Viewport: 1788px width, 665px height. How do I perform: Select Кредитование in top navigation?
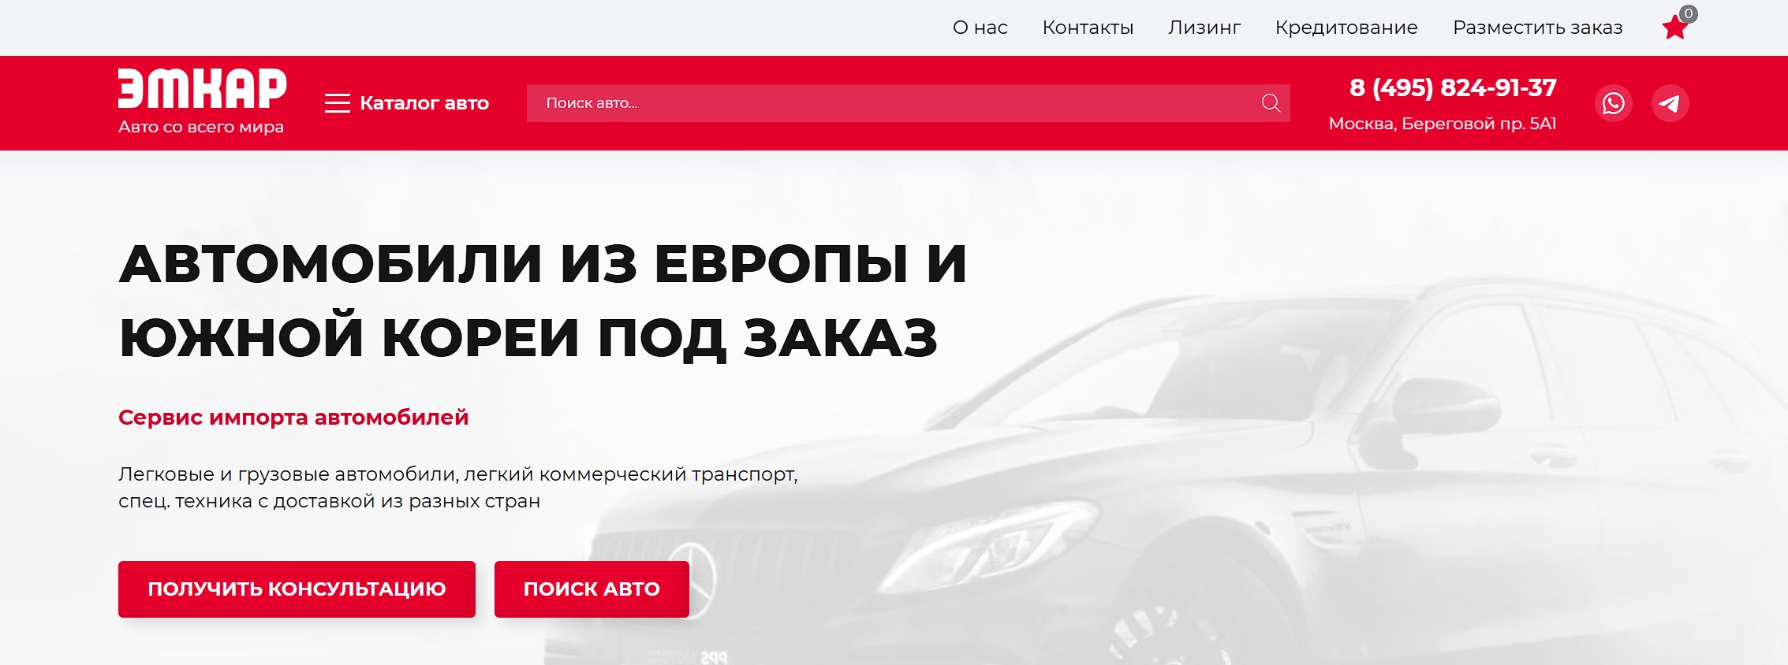click(1346, 28)
